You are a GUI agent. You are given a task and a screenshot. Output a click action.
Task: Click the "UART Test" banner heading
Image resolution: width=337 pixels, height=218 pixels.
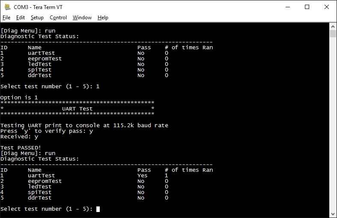(77, 109)
